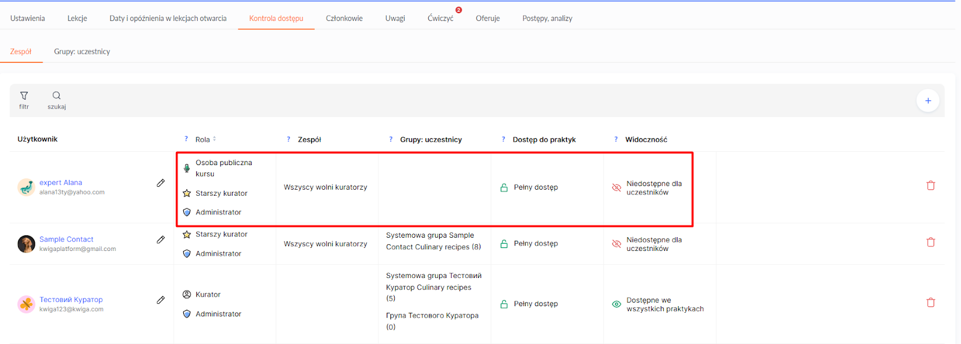Image resolution: width=961 pixels, height=344 pixels.
Task: Click Dostępne we wszystkich praktykach text
Action: [x=665, y=304]
